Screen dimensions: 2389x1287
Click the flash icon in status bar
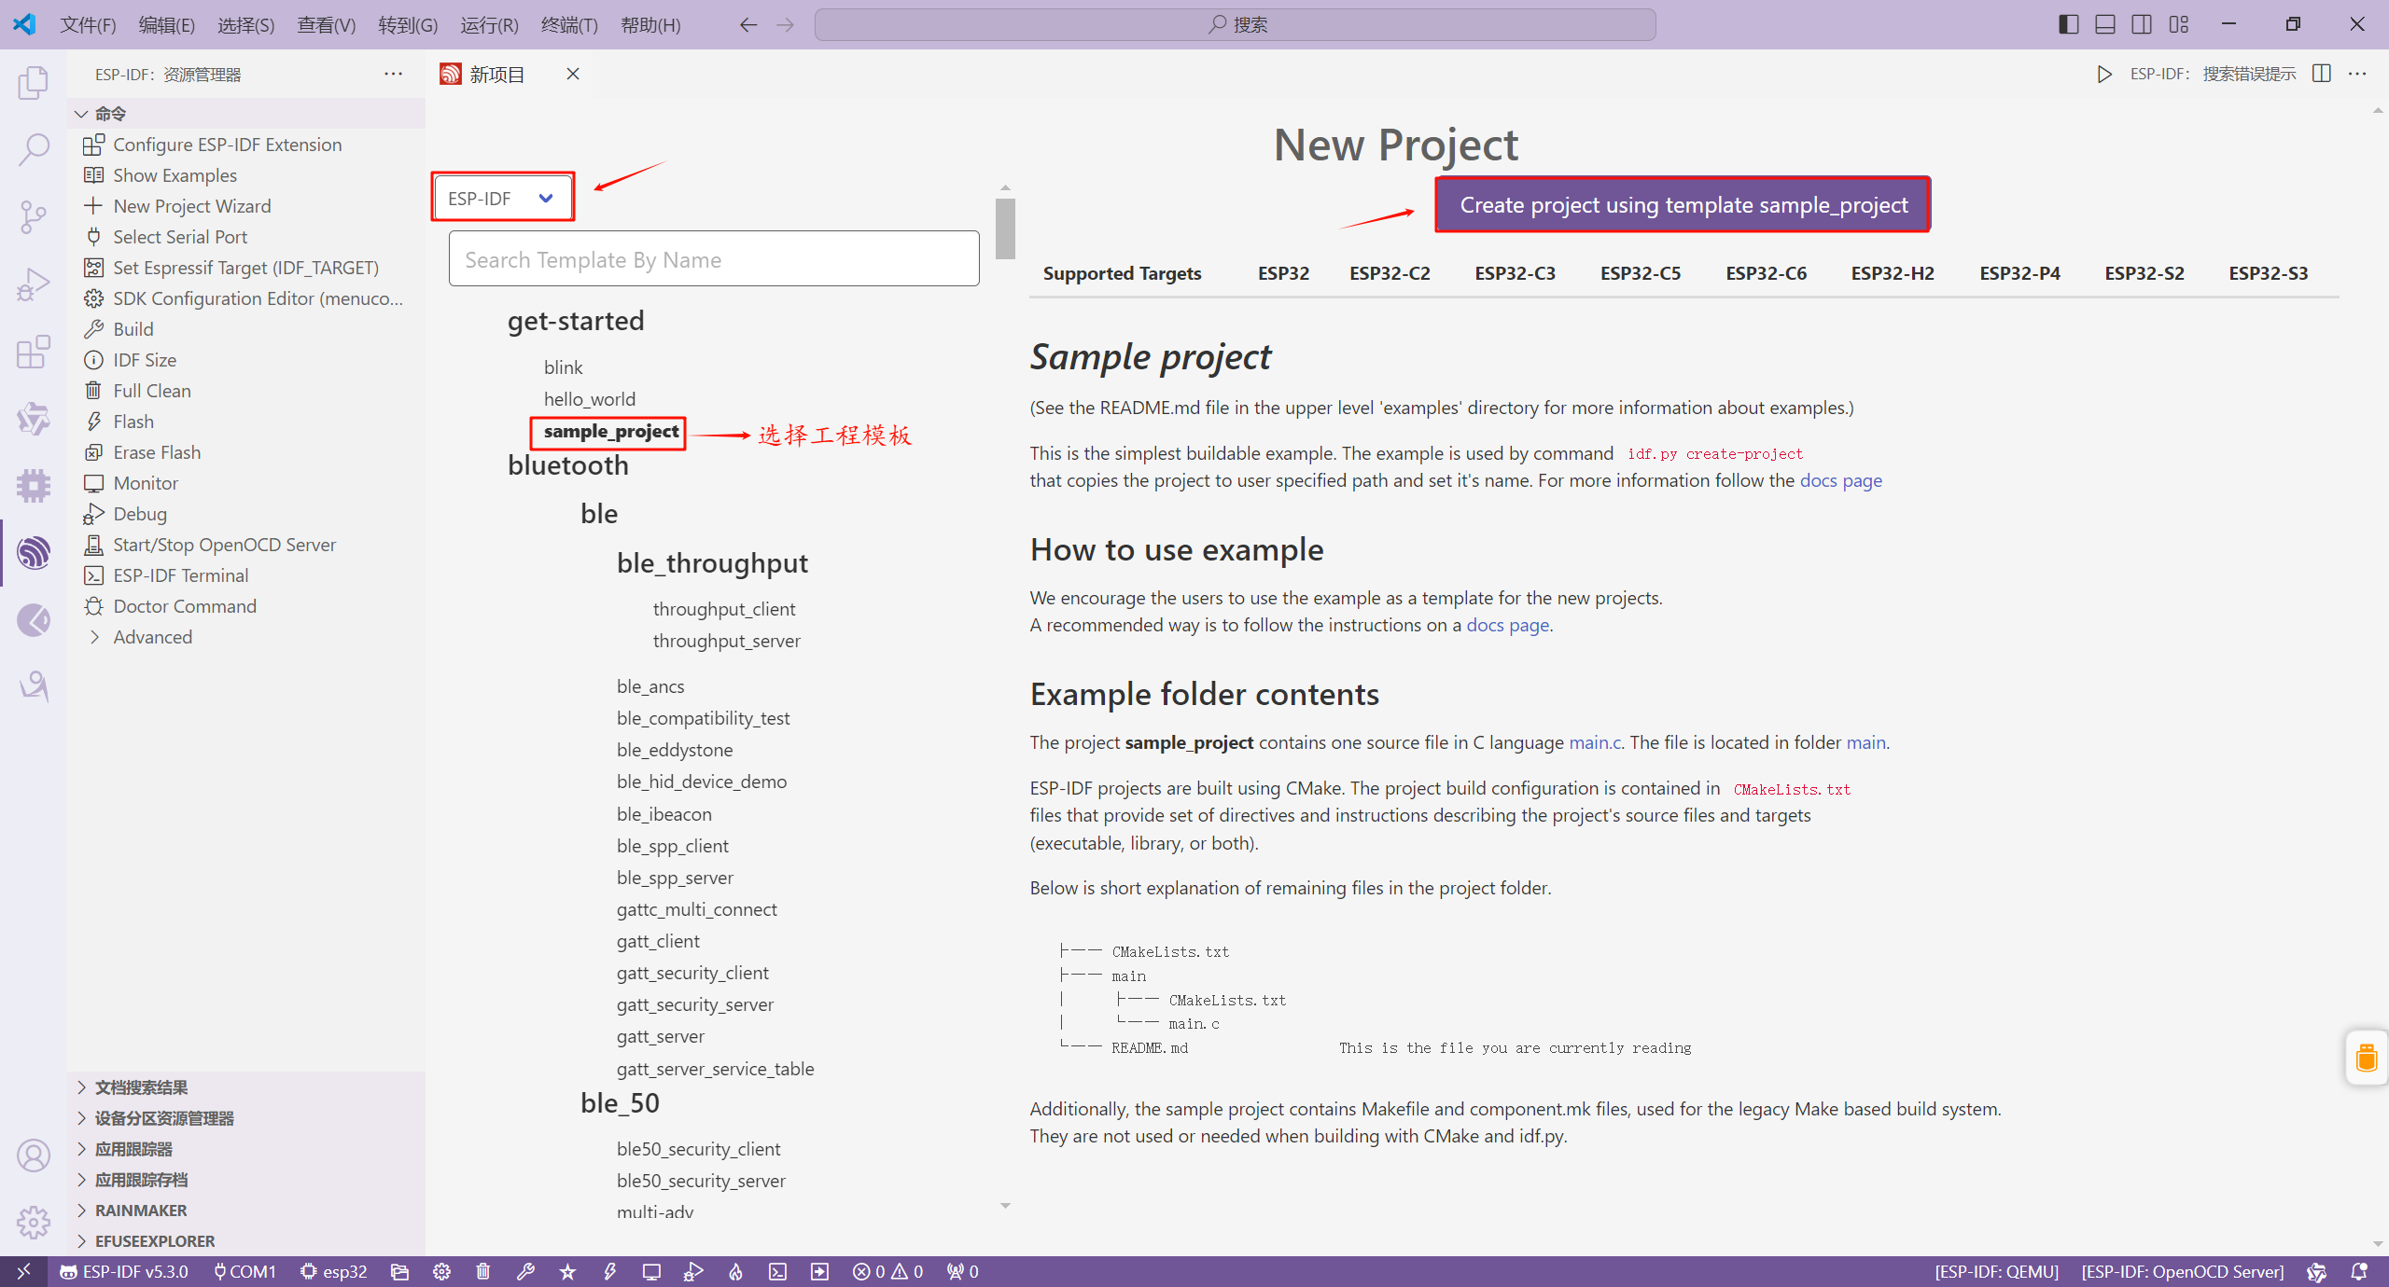click(609, 1271)
